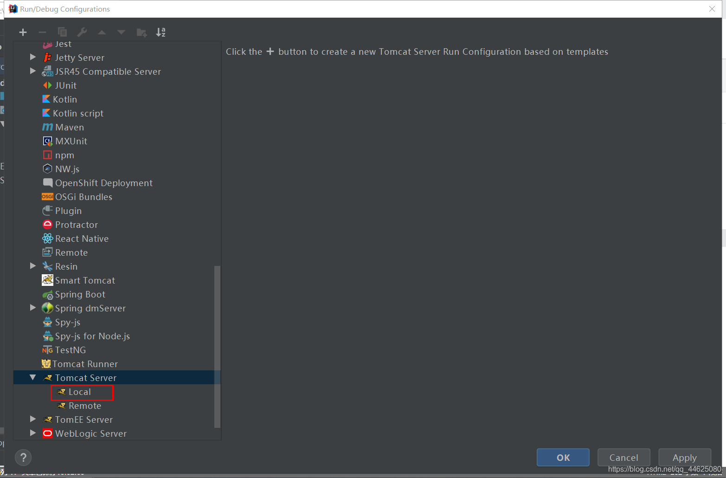Screen dimensions: 726x478
Task: Click the WebLogic Server icon
Action: click(47, 433)
